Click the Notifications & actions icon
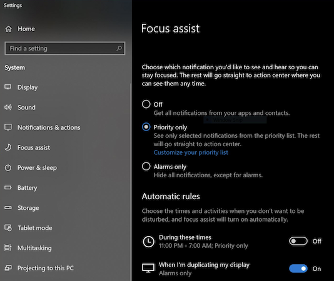 click(8, 127)
